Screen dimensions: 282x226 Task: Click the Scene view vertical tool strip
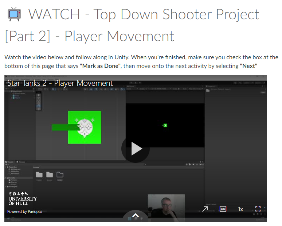click(39, 102)
